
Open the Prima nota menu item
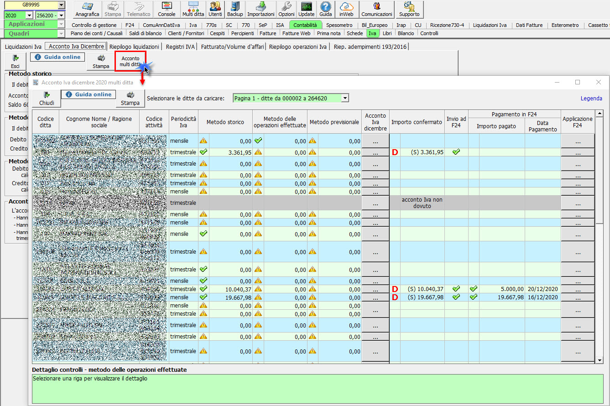[328, 33]
